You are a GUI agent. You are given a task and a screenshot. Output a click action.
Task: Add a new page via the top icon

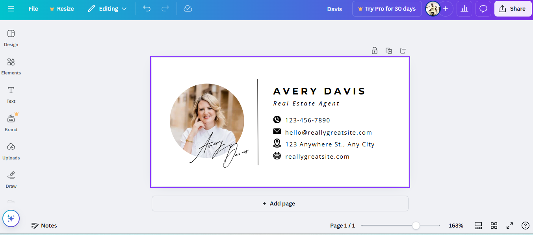(403, 50)
